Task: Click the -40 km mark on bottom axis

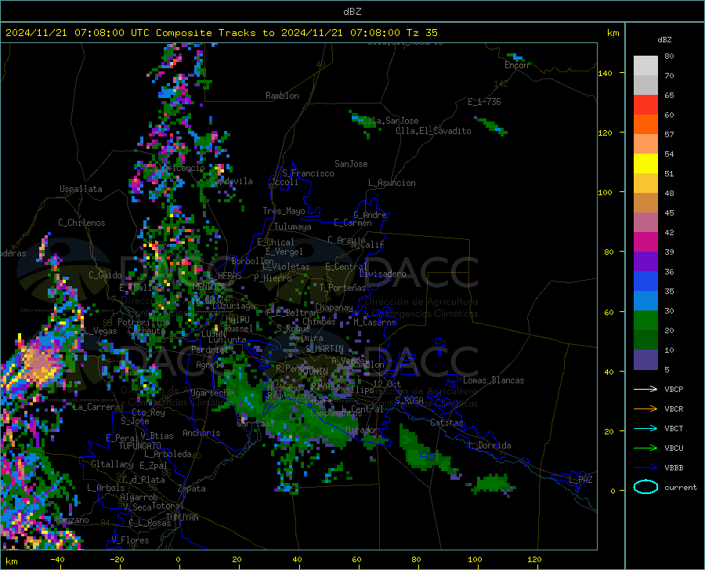Action: 57,560
